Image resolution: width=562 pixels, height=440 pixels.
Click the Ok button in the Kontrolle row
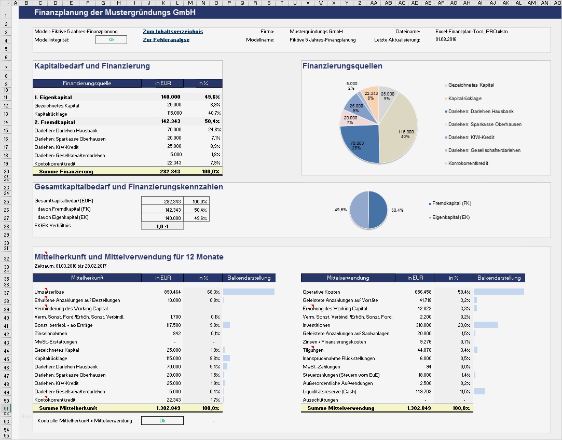(x=161, y=420)
